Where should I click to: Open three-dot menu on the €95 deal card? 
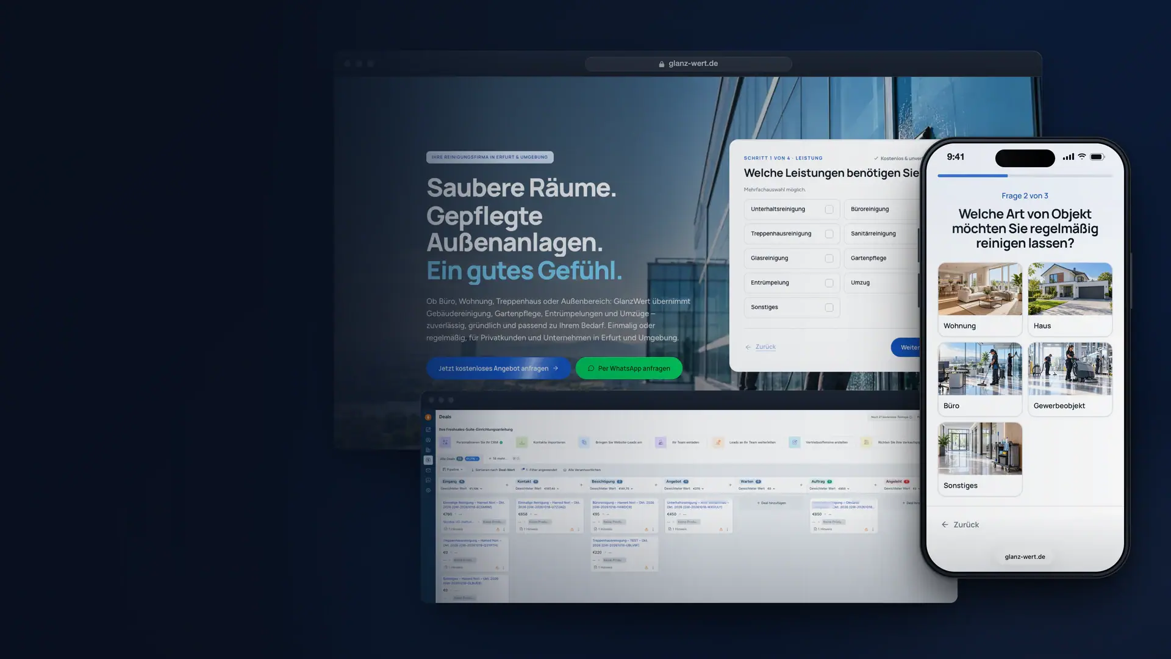653,530
